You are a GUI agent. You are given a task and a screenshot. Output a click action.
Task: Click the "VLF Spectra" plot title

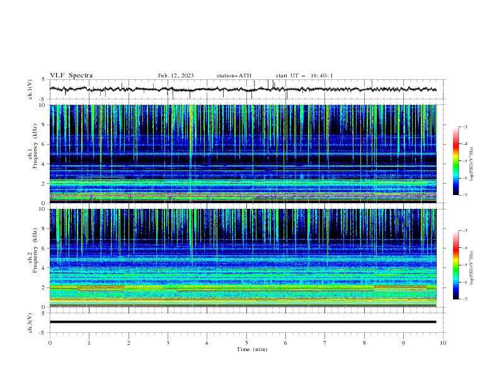click(x=71, y=75)
